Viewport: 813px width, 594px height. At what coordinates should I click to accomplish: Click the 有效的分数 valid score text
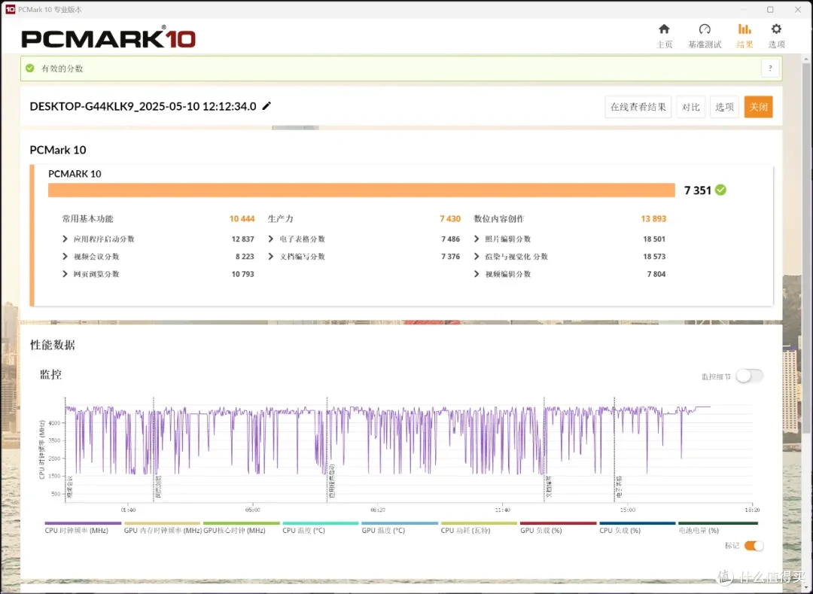tap(62, 69)
